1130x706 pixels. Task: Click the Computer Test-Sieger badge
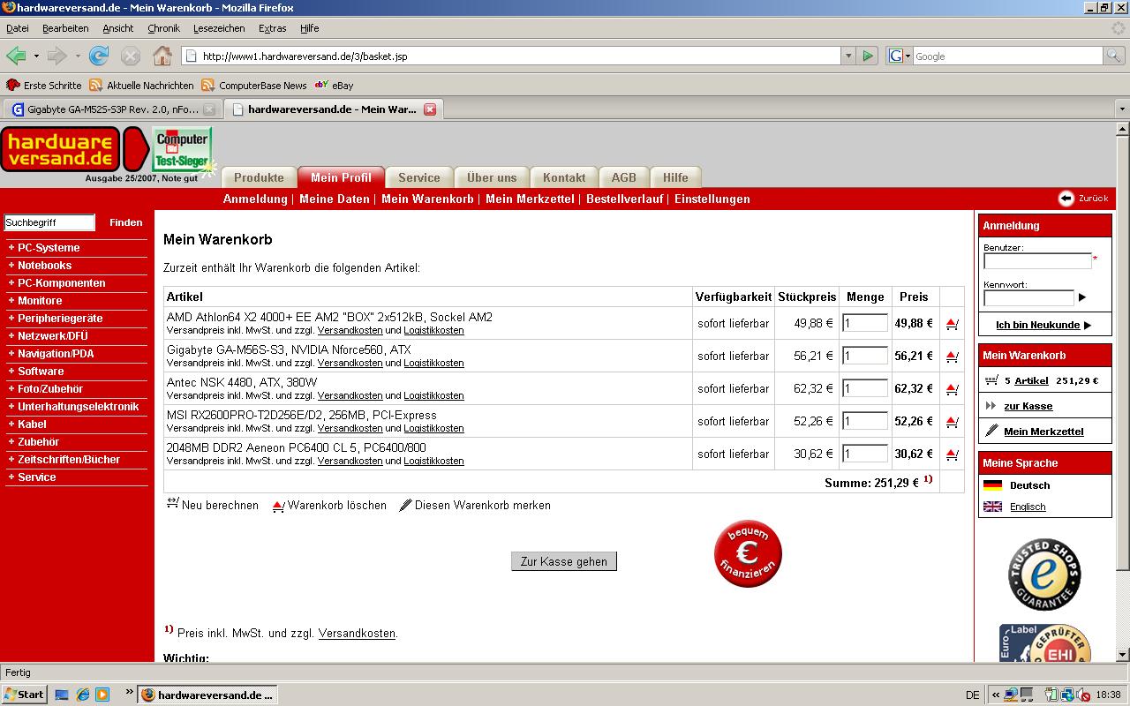pyautogui.click(x=182, y=149)
